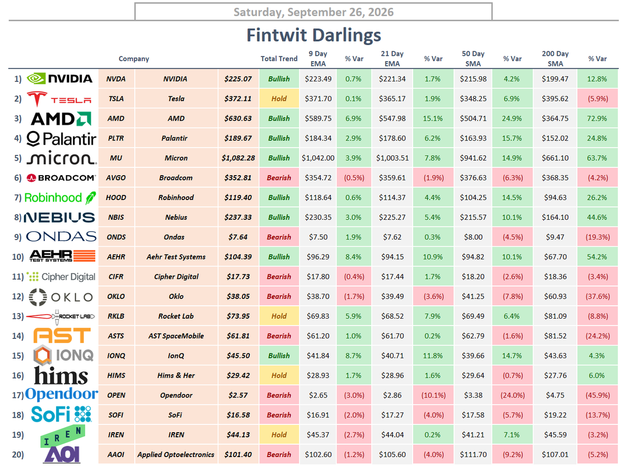This screenshot has height=469, width=622.
Task: Click the Micron logo
Action: tap(61, 158)
